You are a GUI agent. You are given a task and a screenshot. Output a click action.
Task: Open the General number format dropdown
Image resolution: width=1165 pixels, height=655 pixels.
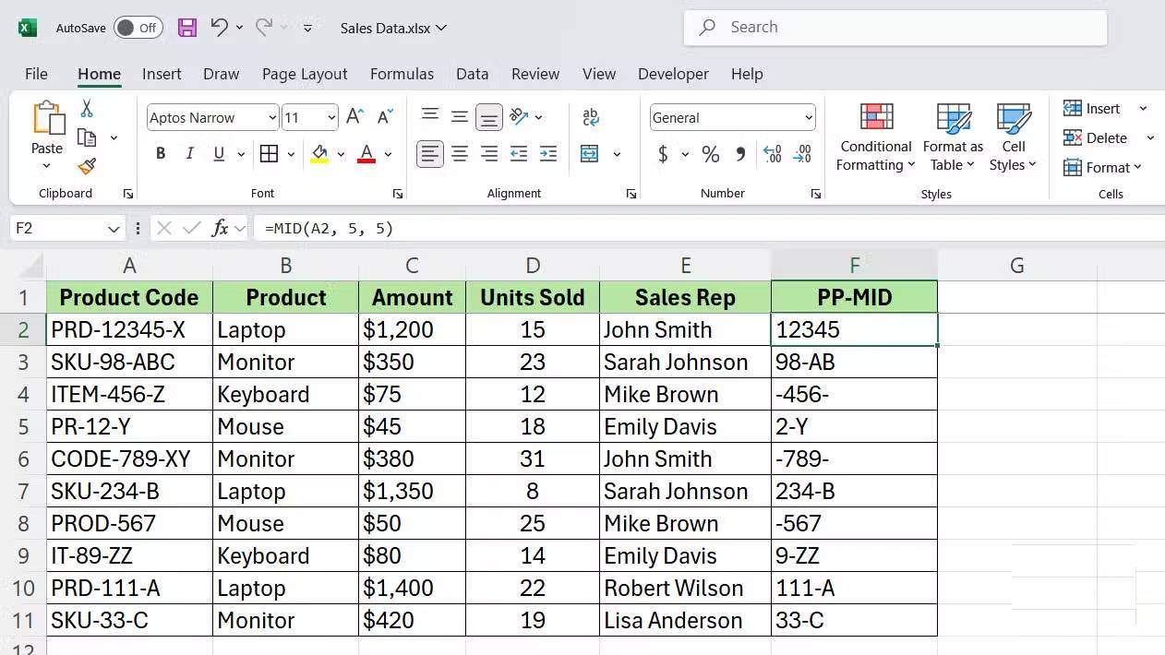pos(808,117)
